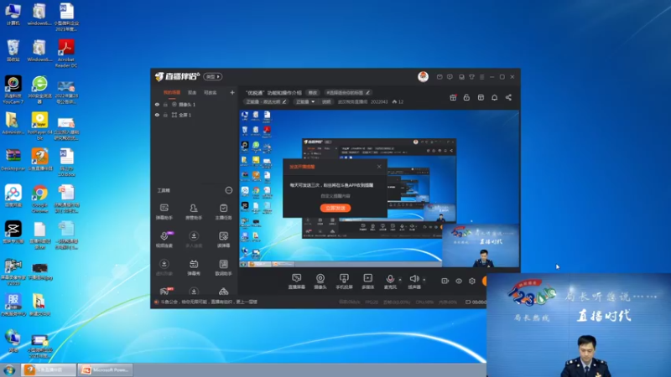This screenshot has width=671, height=377.
Task: Click the popularity flame count 12
Action: tap(398, 101)
